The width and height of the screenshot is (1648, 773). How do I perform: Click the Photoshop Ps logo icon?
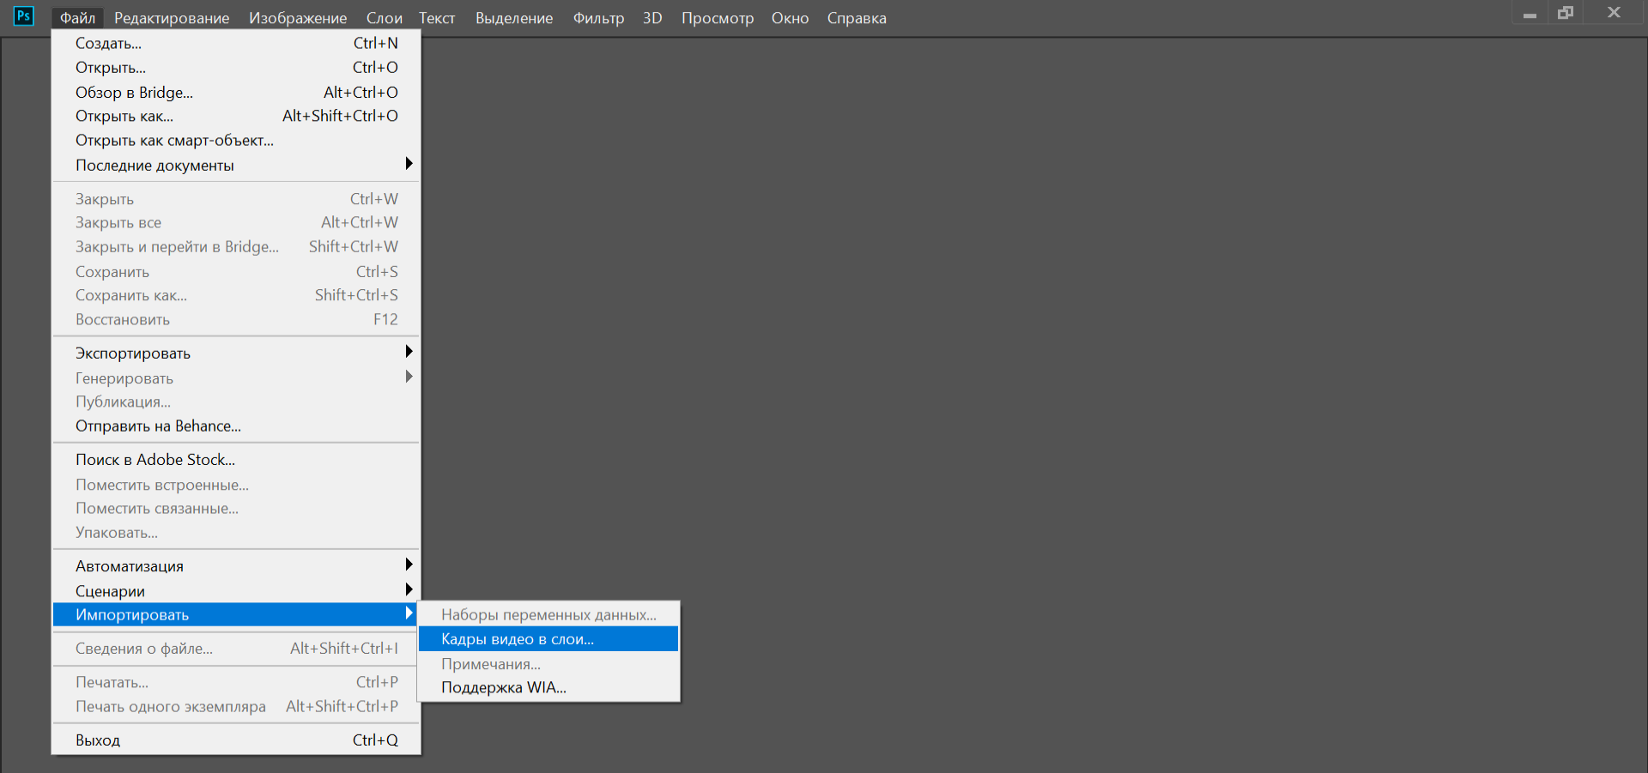click(x=24, y=16)
